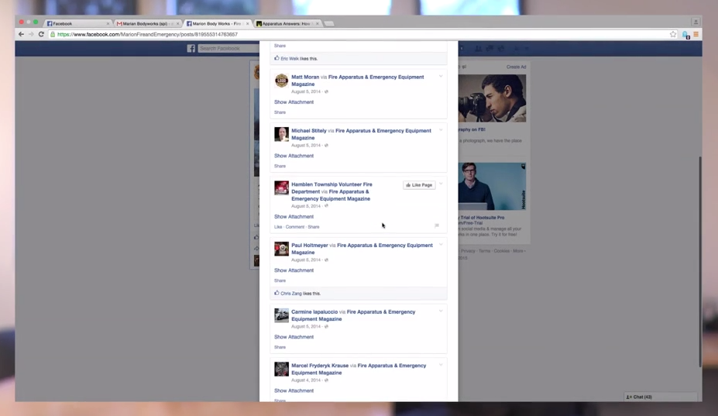This screenshot has height=416, width=718.
Task: Open the Eric Welk name link
Action: (x=290, y=59)
